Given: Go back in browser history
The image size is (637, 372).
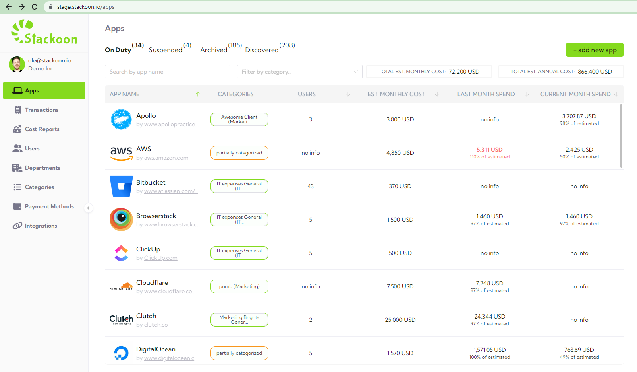Looking at the screenshot, I should click(x=9, y=7).
